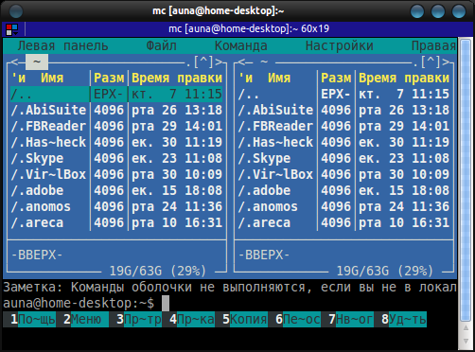
Task: Select /.Vir~lBox in left panel
Action: tap(116, 174)
